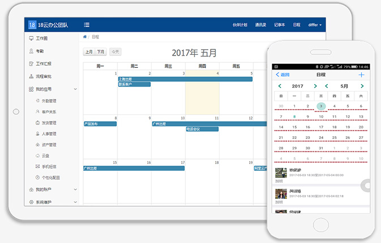Image resolution: width=381 pixels, height=243 pixels.
Task: Open 伙伴计划 in the top navigation
Action: [240, 25]
